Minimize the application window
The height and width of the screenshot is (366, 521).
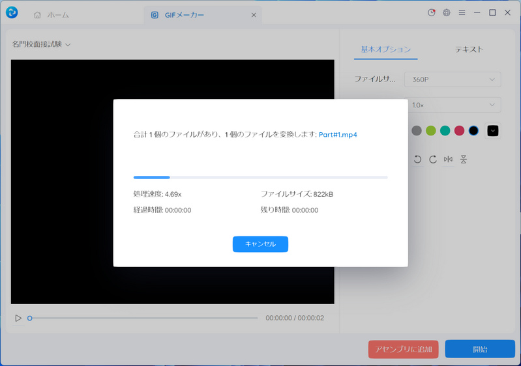(477, 12)
